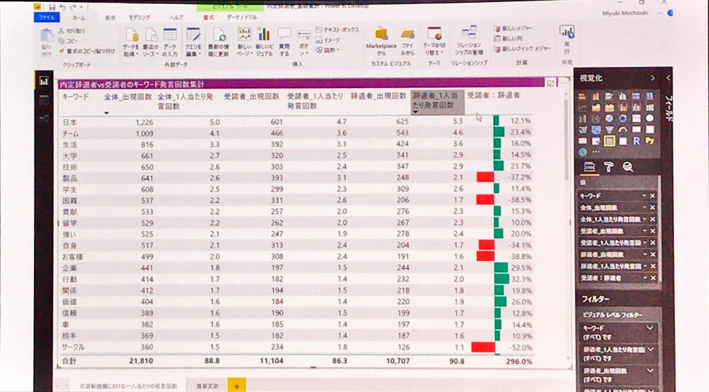Select the R script visual icon
Screen dimensions: 709x392
[x=636, y=141]
